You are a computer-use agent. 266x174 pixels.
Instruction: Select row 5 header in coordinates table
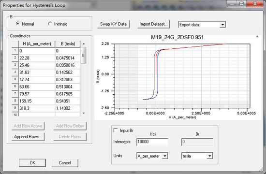(x=15, y=79)
